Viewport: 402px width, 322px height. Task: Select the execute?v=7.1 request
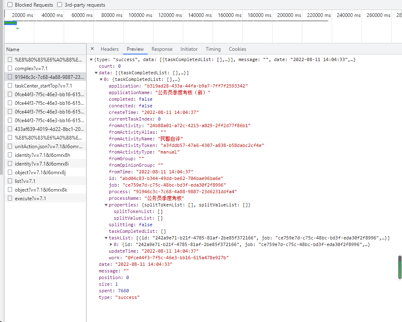point(30,198)
